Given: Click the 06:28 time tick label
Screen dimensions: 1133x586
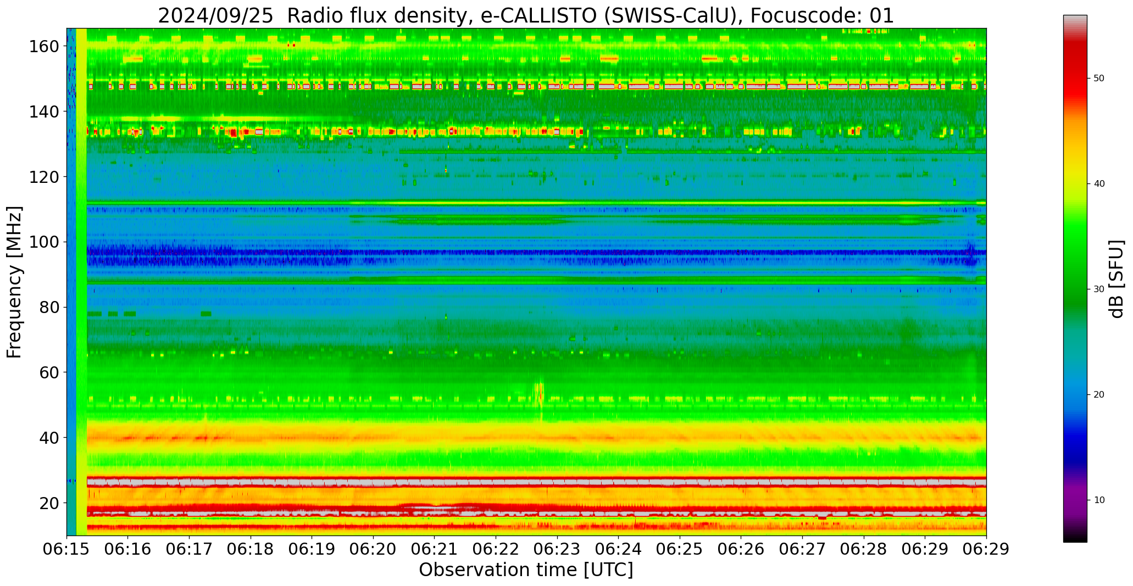Looking at the screenshot, I should coord(863,550).
